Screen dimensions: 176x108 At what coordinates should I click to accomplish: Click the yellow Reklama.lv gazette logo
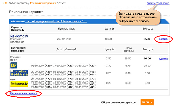[19, 84]
